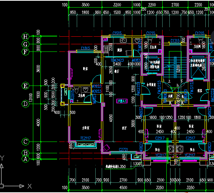Click the axis bubble labeled H
Screen dimensions: 214x193
click(25, 36)
